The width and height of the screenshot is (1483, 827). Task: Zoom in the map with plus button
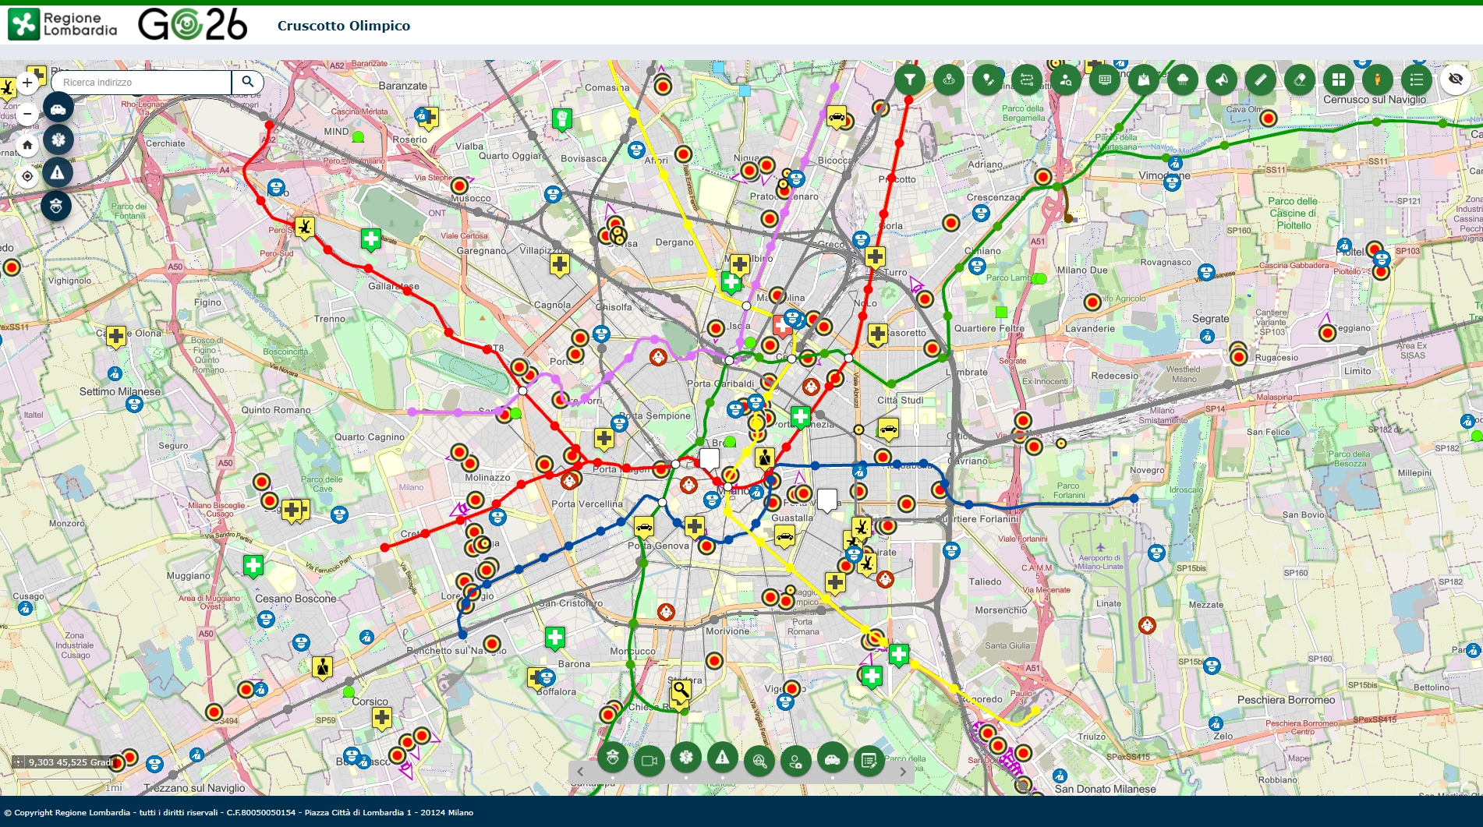click(x=27, y=83)
